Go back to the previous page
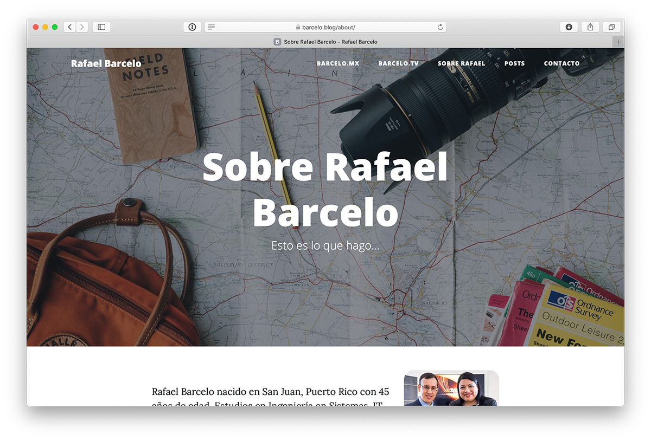 69,27
